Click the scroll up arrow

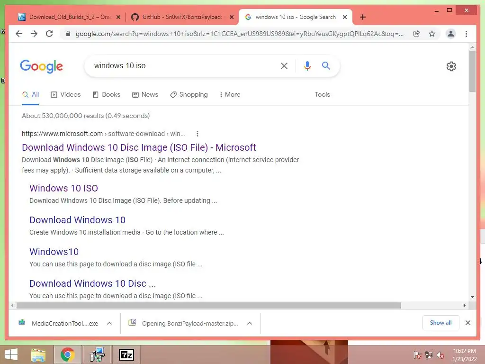(x=472, y=47)
